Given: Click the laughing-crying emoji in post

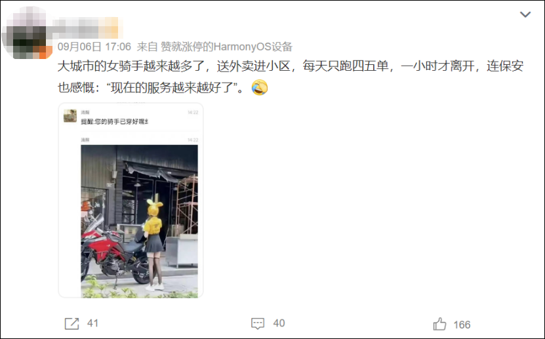Looking at the screenshot, I should [x=260, y=87].
